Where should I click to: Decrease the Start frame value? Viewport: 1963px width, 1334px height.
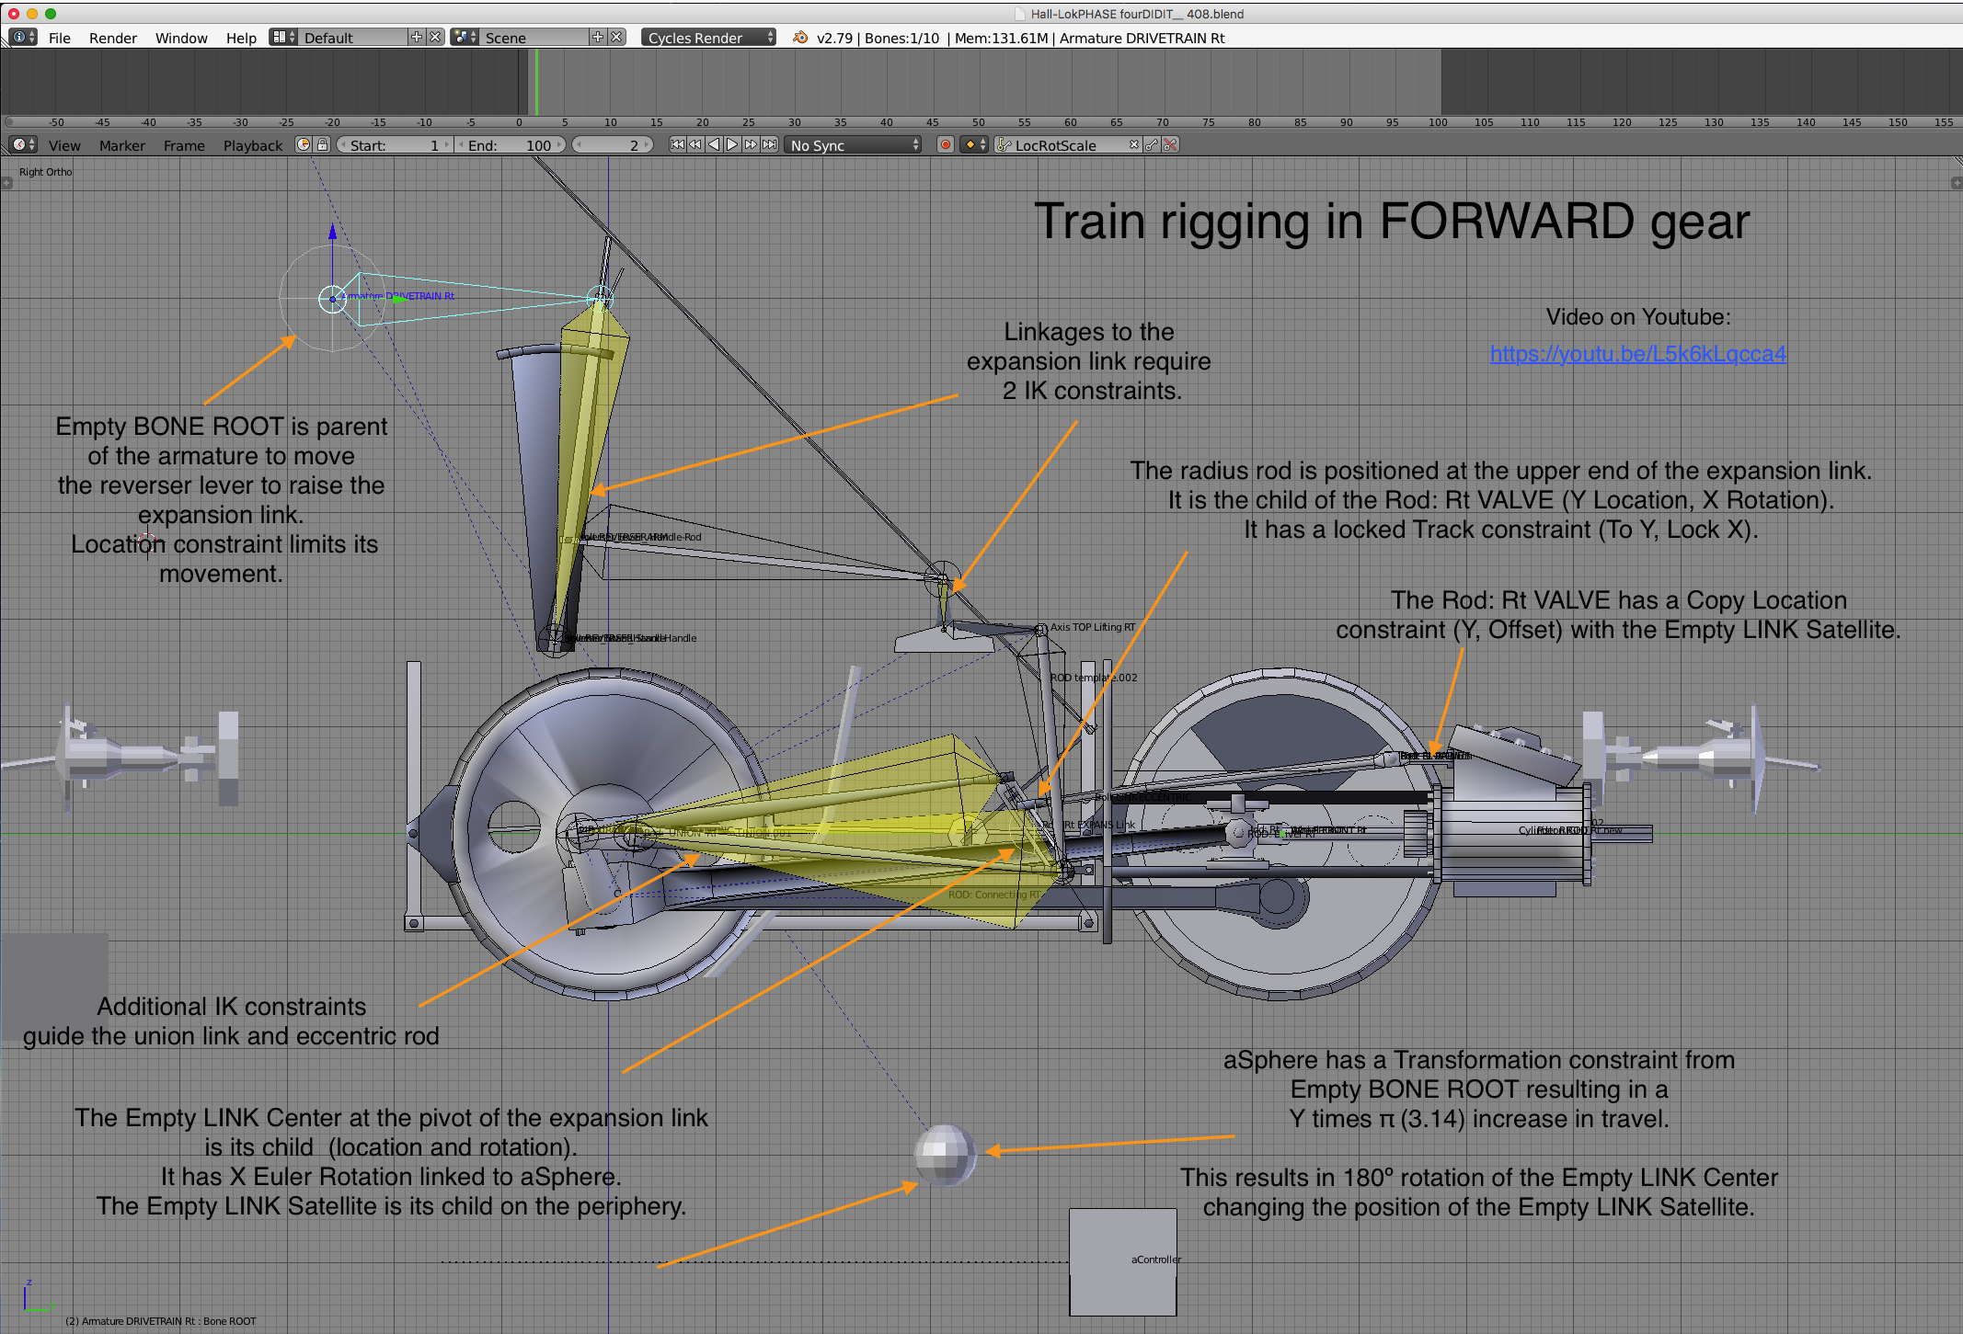point(343,145)
